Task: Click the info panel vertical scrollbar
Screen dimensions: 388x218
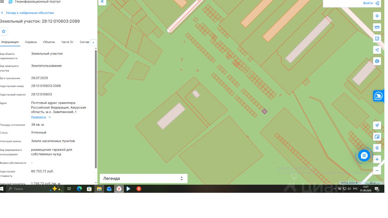Action: click(96, 109)
